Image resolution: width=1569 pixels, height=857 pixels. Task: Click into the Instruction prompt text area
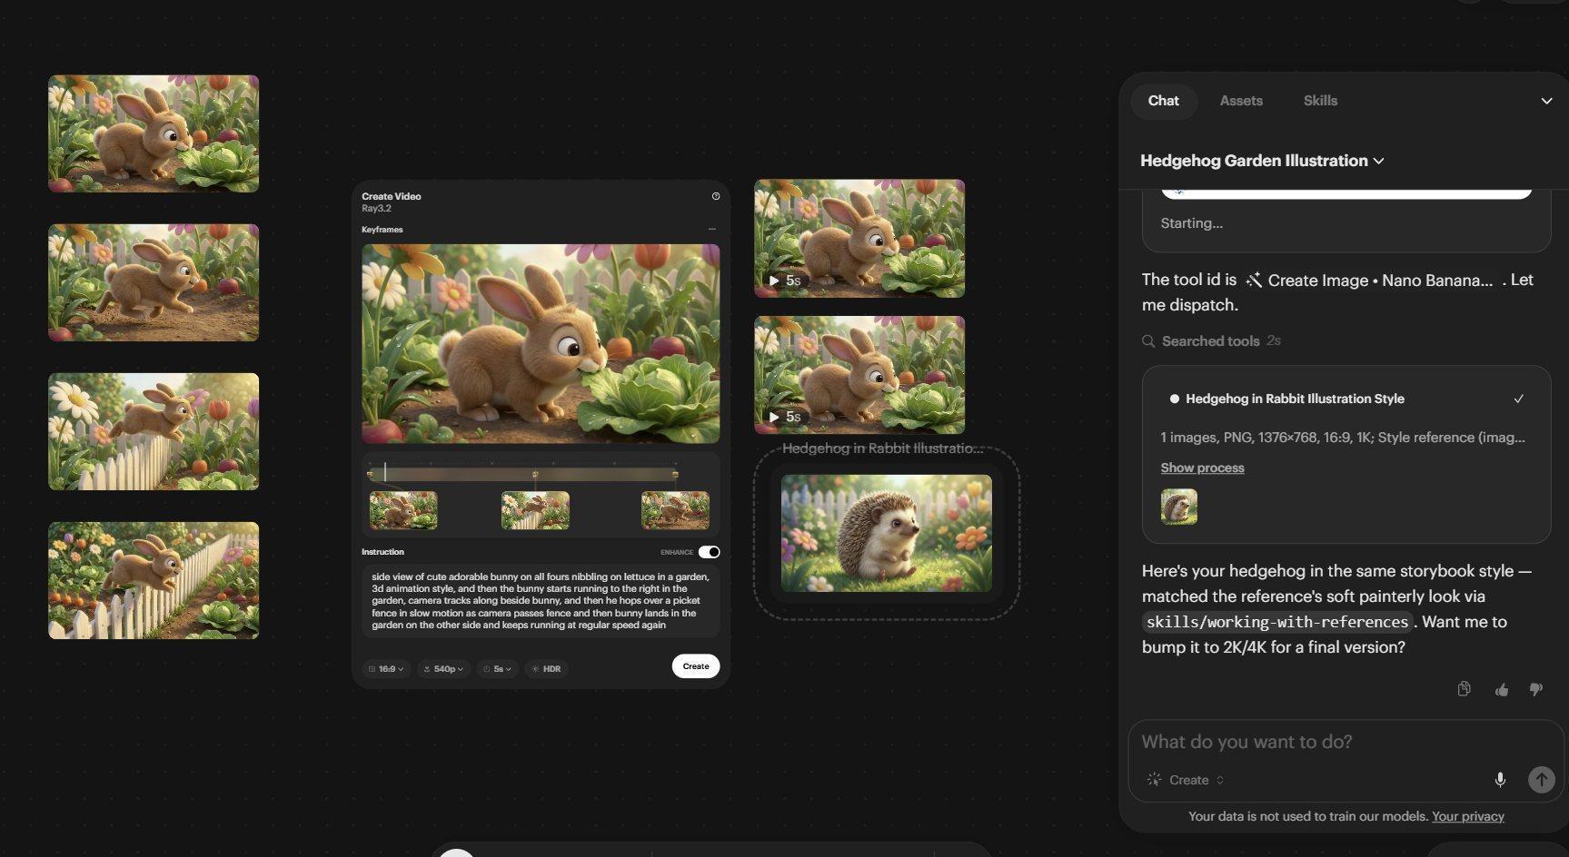point(541,601)
